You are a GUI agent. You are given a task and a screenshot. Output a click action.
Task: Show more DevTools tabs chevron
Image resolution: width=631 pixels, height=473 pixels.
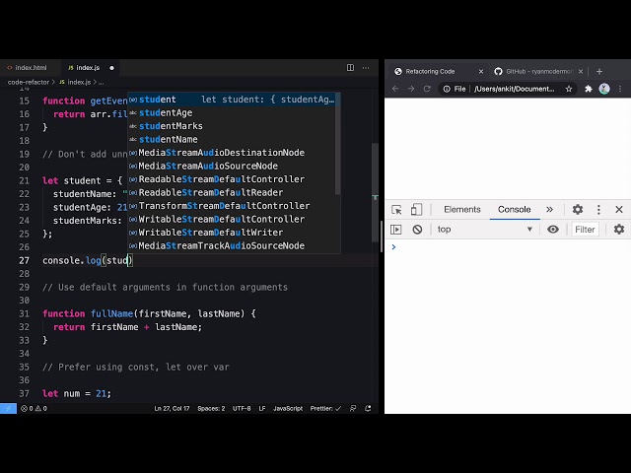tap(549, 210)
